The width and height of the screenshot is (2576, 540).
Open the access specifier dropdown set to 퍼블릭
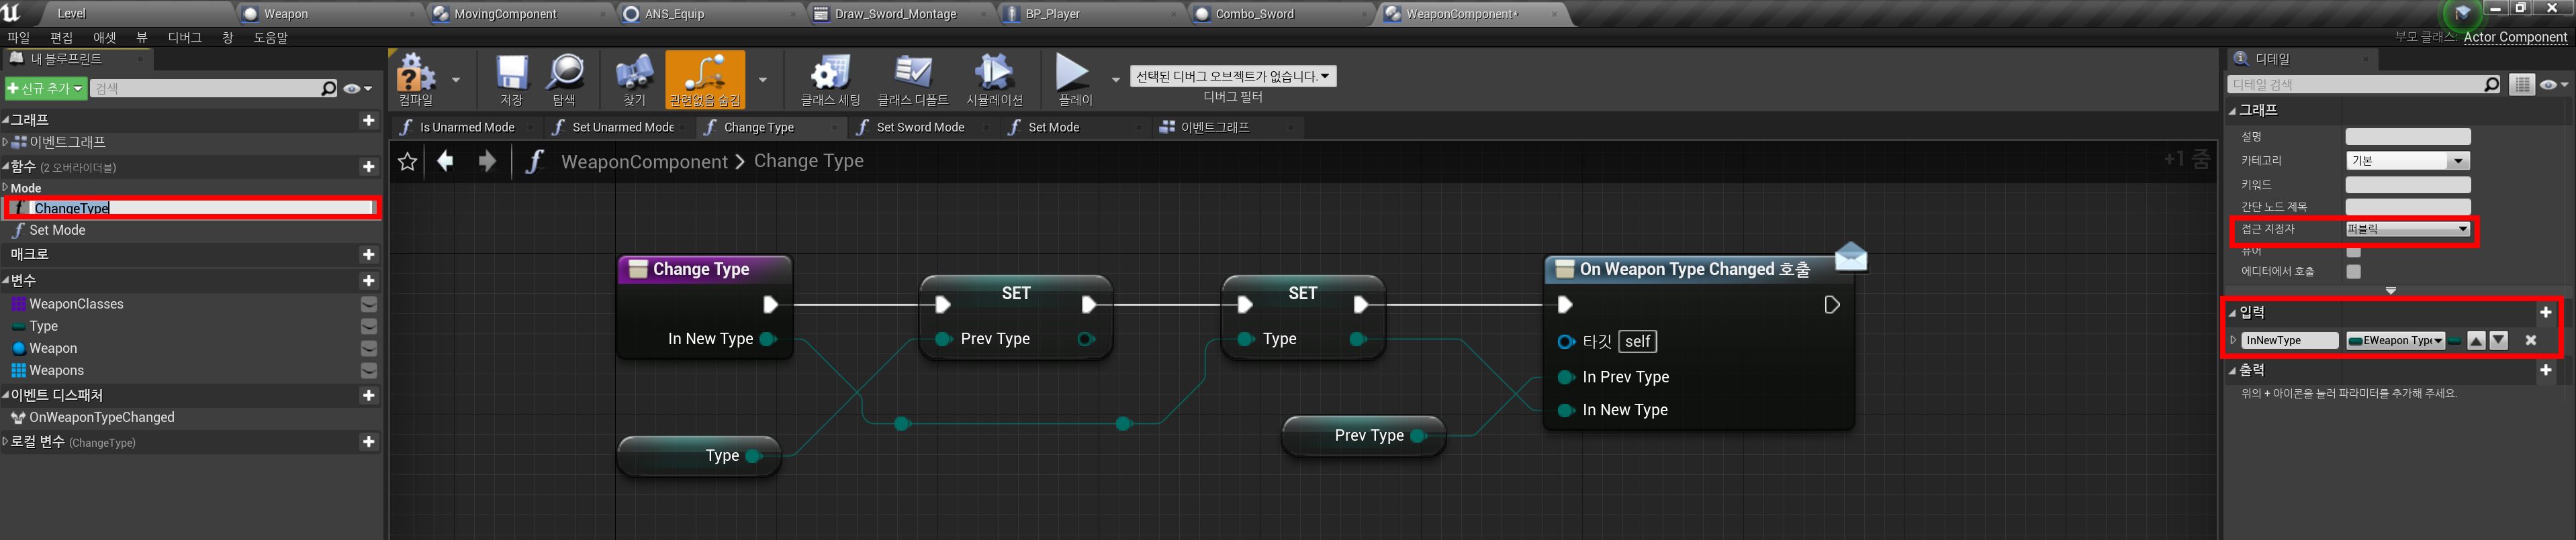[2407, 229]
